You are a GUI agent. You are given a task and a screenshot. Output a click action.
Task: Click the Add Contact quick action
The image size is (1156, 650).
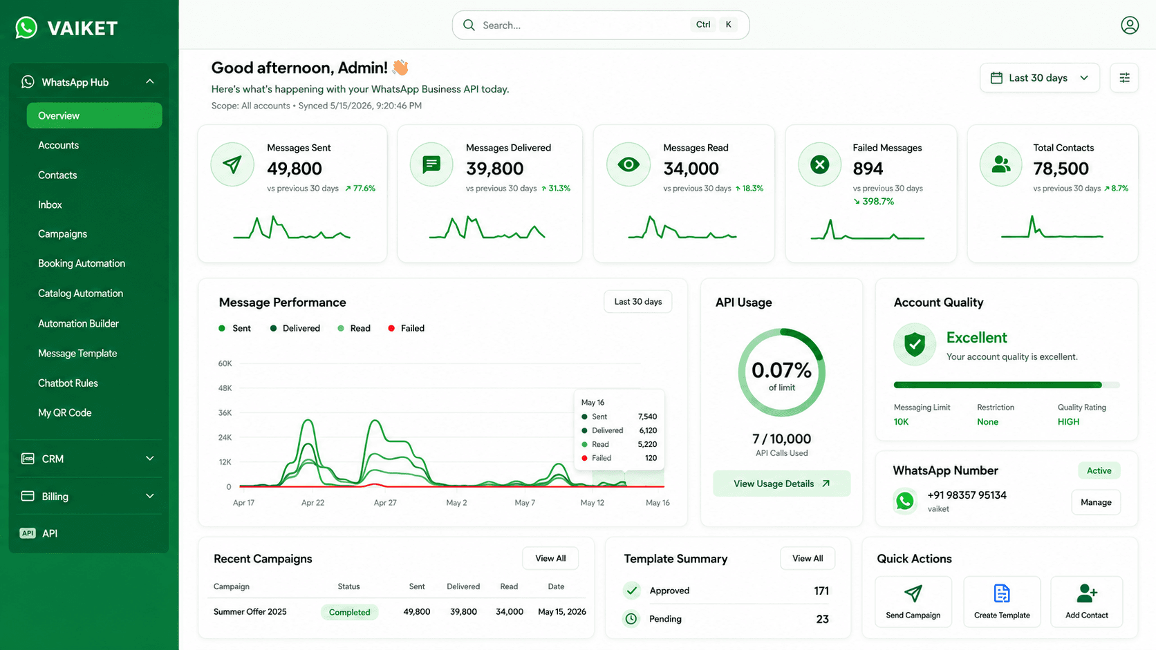click(1086, 602)
